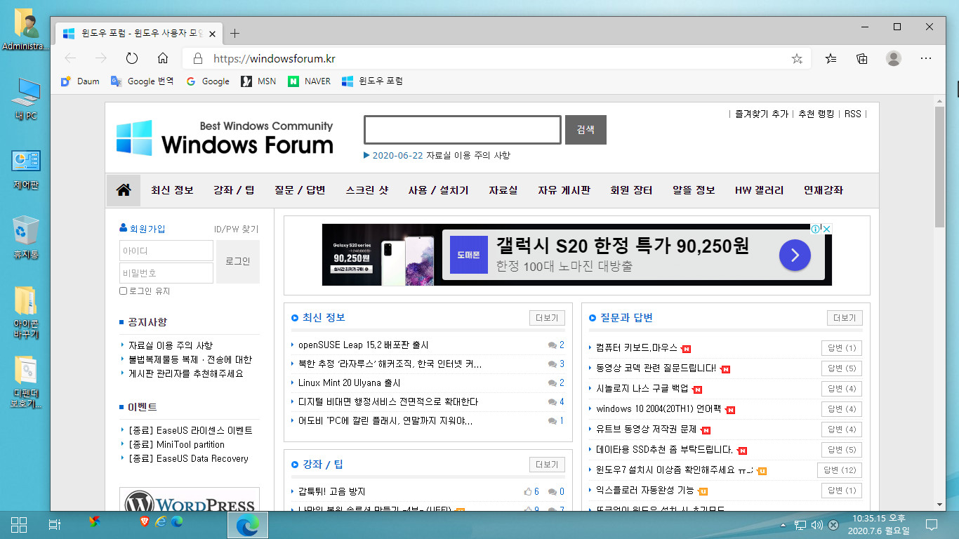
Task: Go to the browser home page icon
Action: click(163, 58)
